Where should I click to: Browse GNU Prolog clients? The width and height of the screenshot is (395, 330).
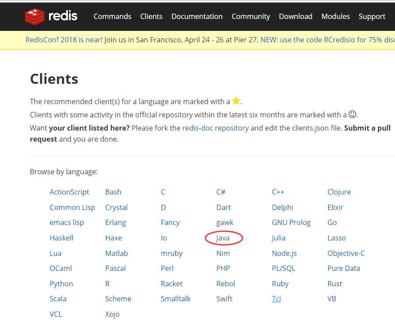pyautogui.click(x=291, y=223)
